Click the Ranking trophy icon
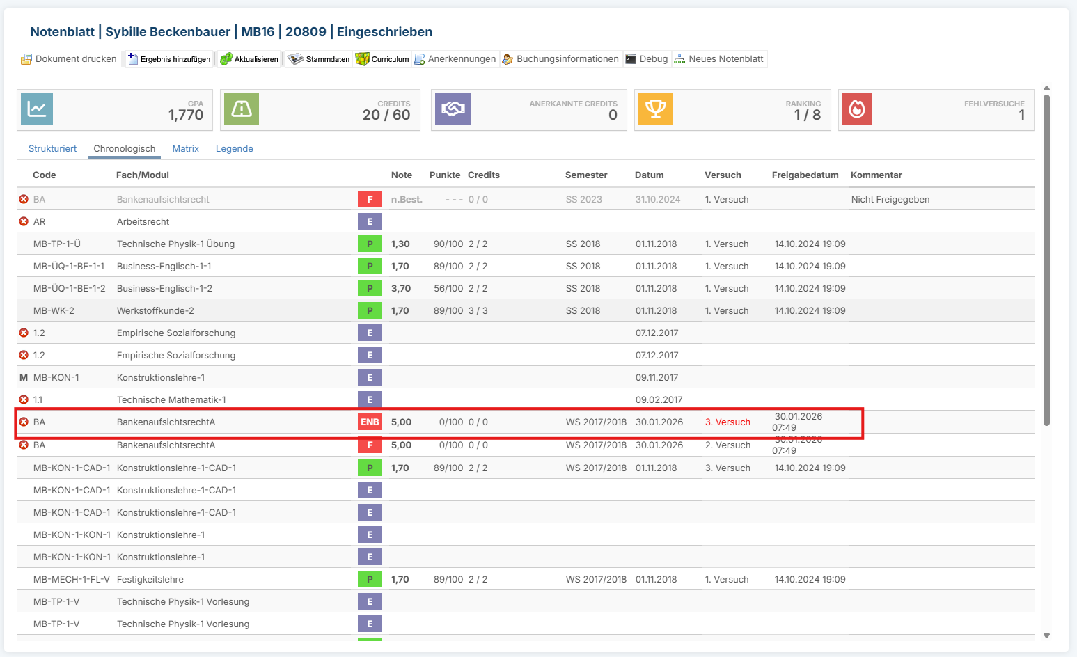Image resolution: width=1077 pixels, height=657 pixels. click(x=656, y=109)
